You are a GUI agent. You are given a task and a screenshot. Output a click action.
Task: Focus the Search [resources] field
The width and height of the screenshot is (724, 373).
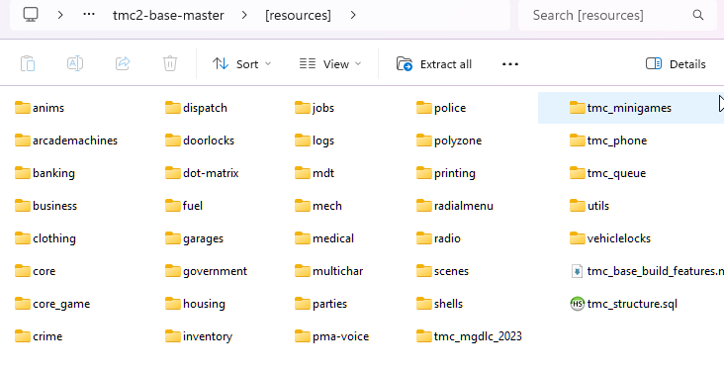[617, 15]
